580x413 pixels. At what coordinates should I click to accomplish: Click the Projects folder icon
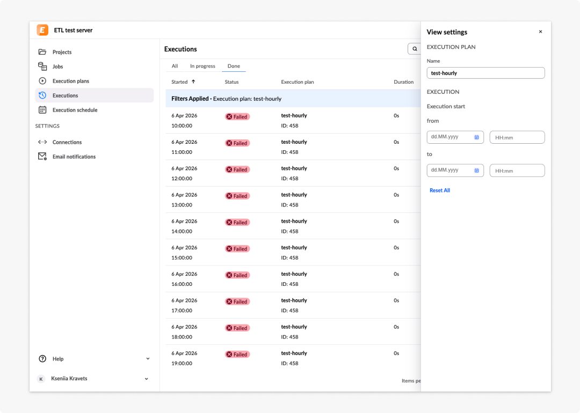point(42,51)
